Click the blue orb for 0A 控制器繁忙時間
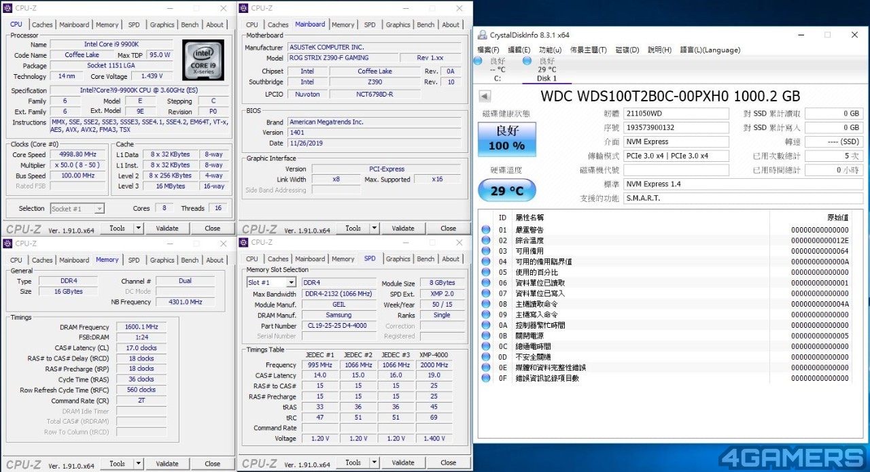 pyautogui.click(x=486, y=325)
